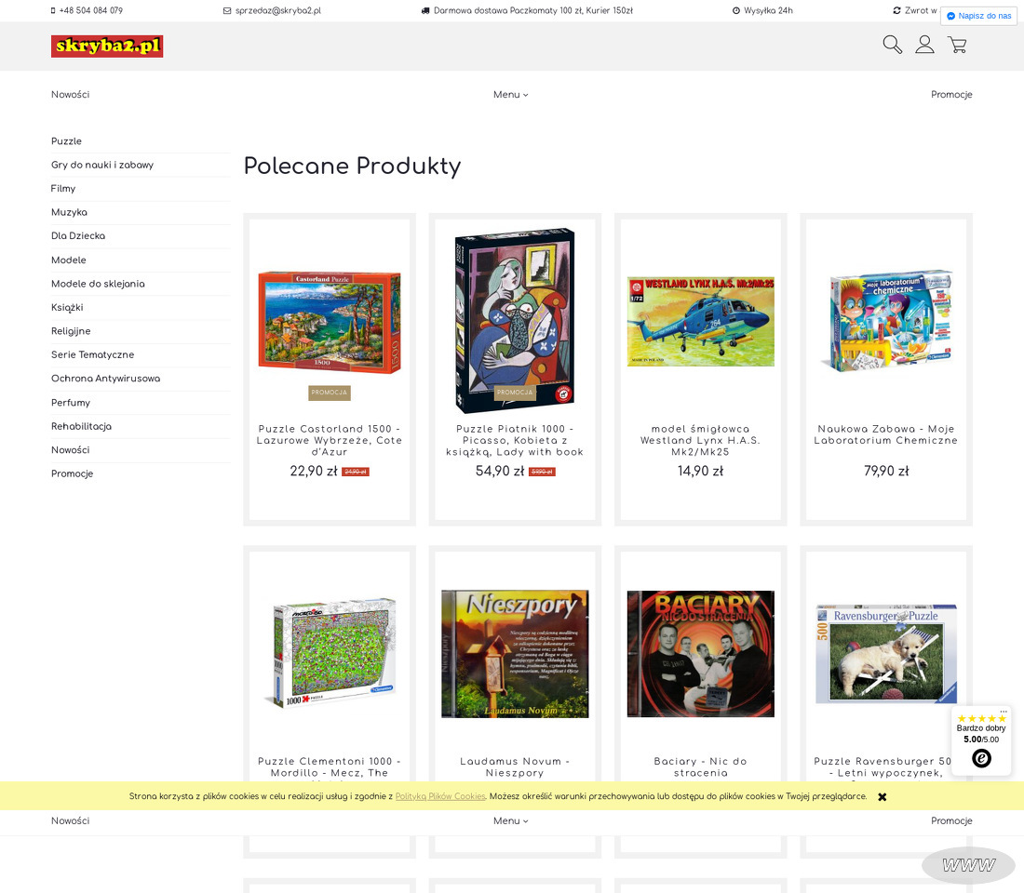Open Puzzle Clementoni 1000 Mordillo title
1024x893 pixels.
(330, 767)
